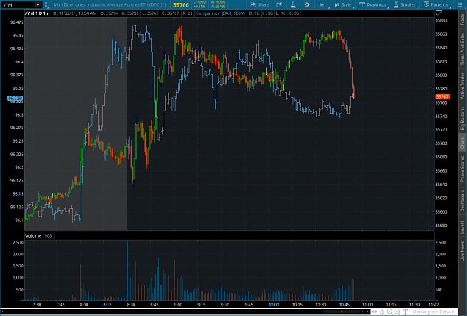Open the Studies menu

[404, 4]
